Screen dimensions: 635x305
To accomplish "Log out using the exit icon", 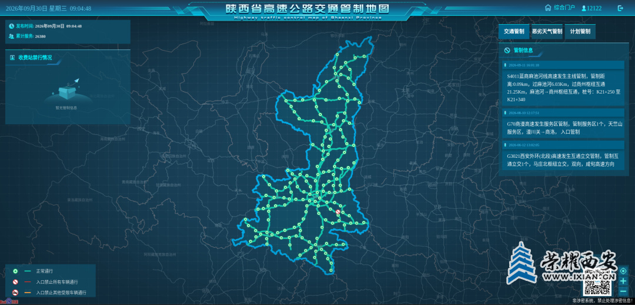I will (620, 8).
